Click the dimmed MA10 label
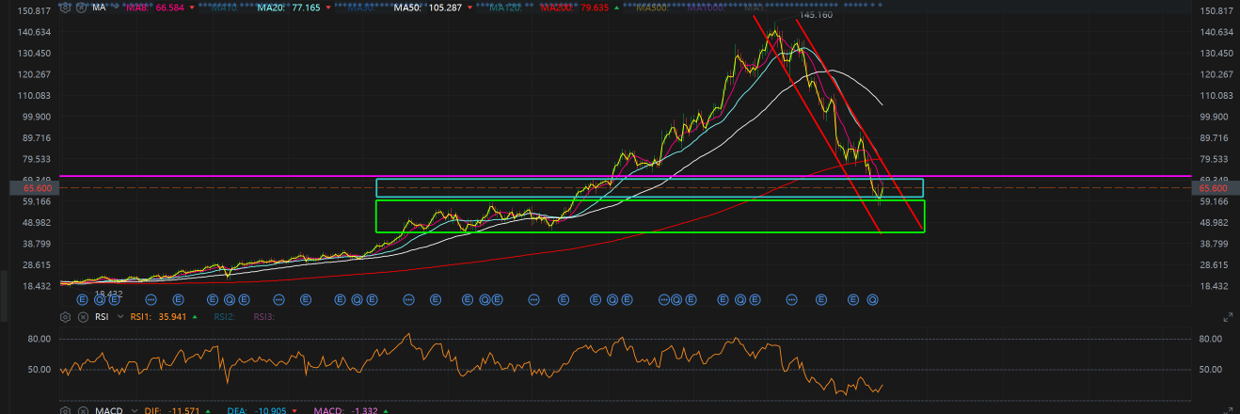This screenshot has width=1240, height=414. click(224, 8)
